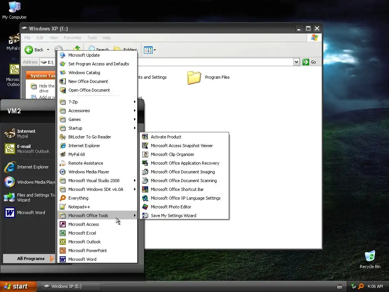
Task: Open Microsoft Outlook in programs list
Action: 98,241
